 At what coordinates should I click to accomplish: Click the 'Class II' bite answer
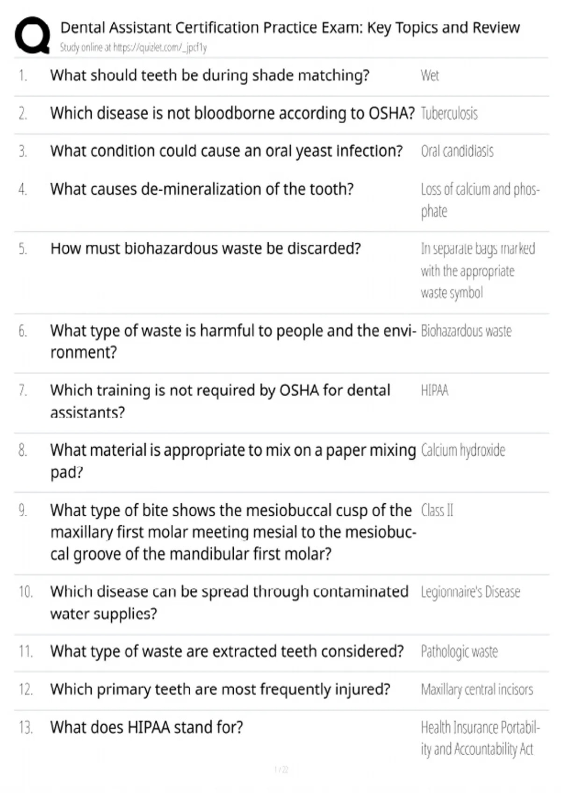coord(437,510)
